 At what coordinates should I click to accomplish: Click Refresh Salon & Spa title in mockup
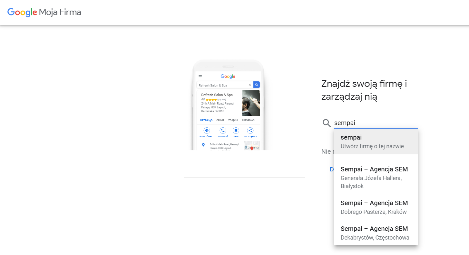(217, 95)
